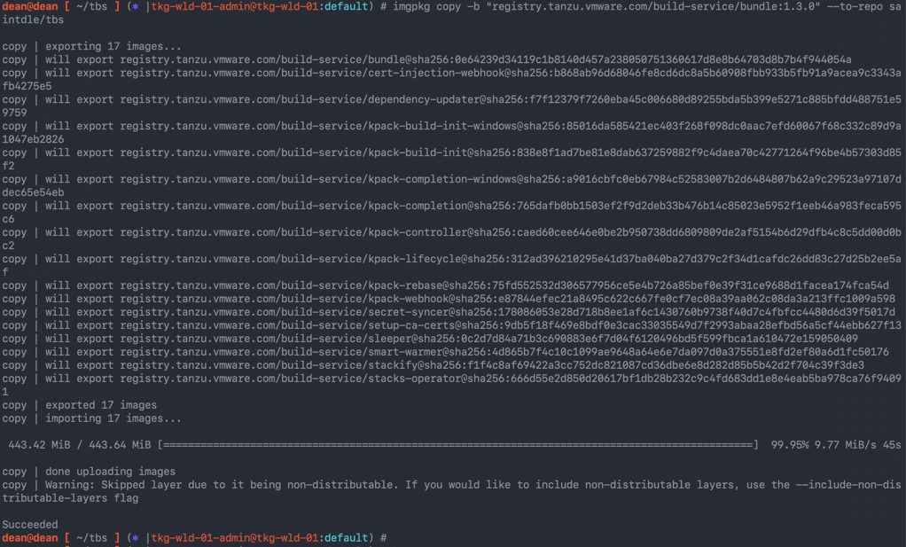Click the '443.42 MiB / 443.64 MiB' text

[79, 445]
